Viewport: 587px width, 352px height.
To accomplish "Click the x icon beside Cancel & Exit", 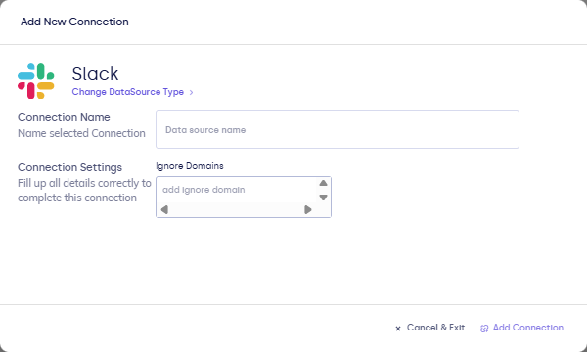I will pos(398,329).
